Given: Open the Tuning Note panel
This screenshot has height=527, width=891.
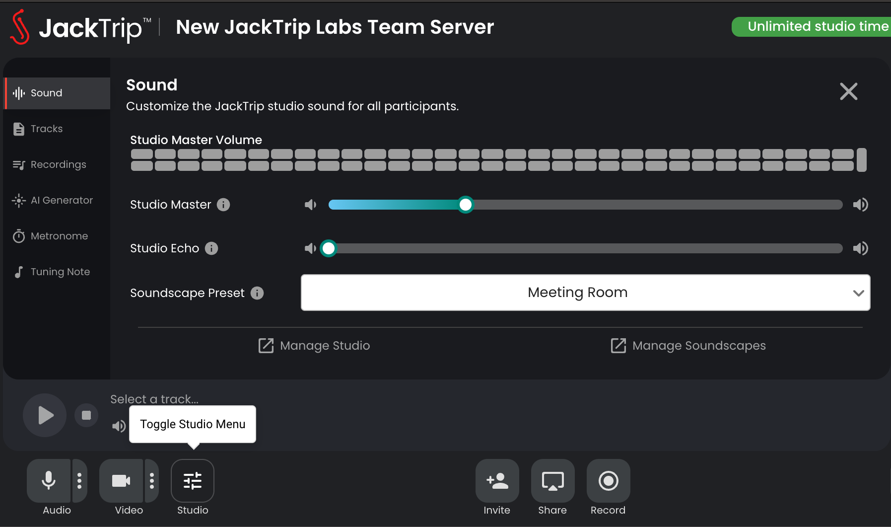Looking at the screenshot, I should 60,272.
